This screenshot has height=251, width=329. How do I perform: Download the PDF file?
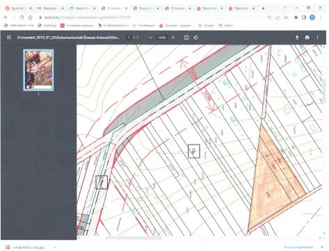(297, 38)
